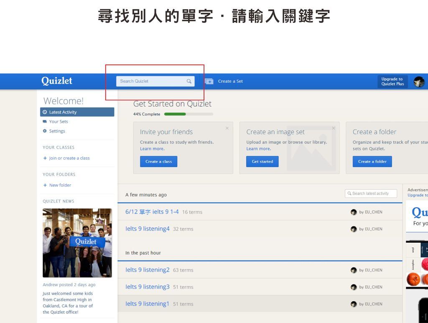Click the cards icon beside Your Sets
Image resolution: width=428 pixels, height=323 pixels.
point(45,122)
